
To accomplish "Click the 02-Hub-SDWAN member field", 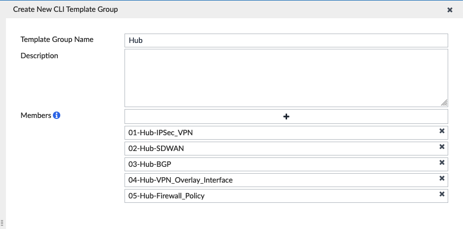I will coord(277,148).
